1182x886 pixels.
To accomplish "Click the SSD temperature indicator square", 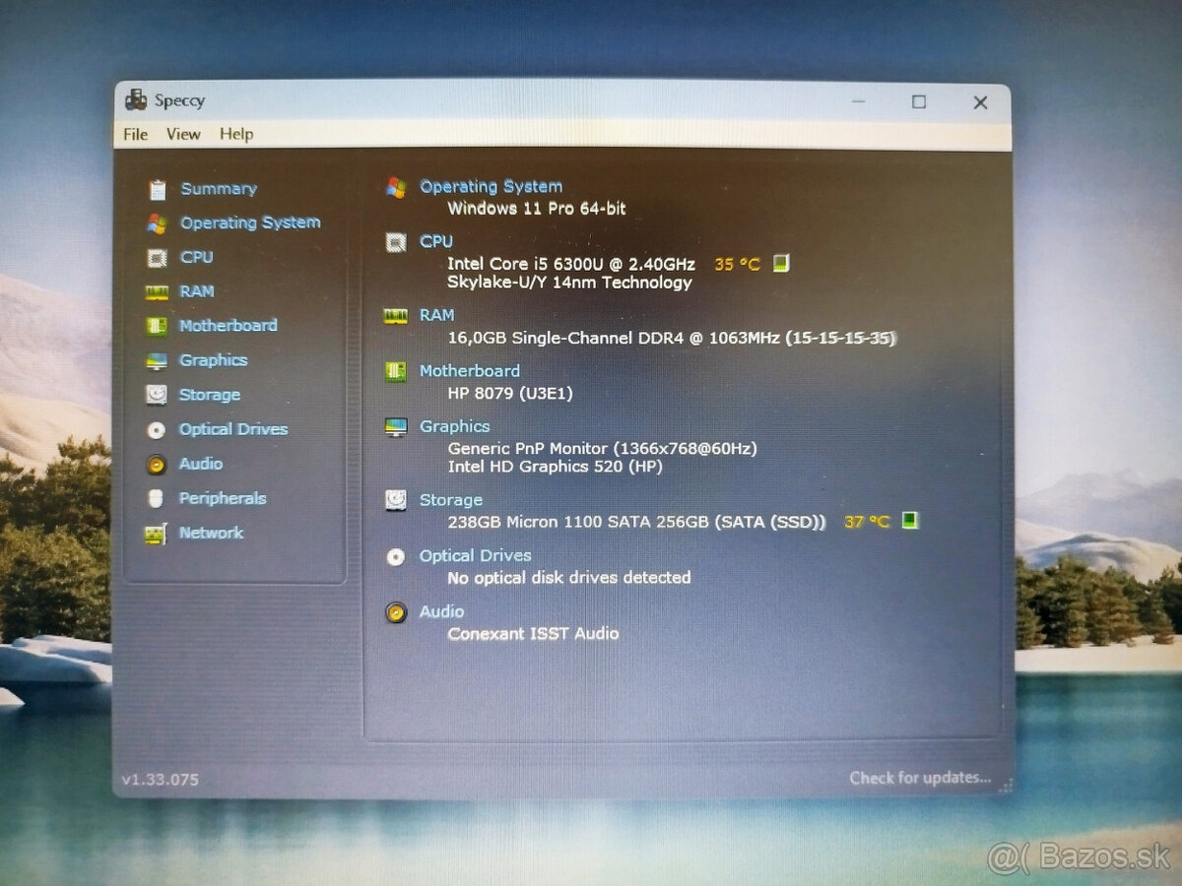I will [909, 522].
